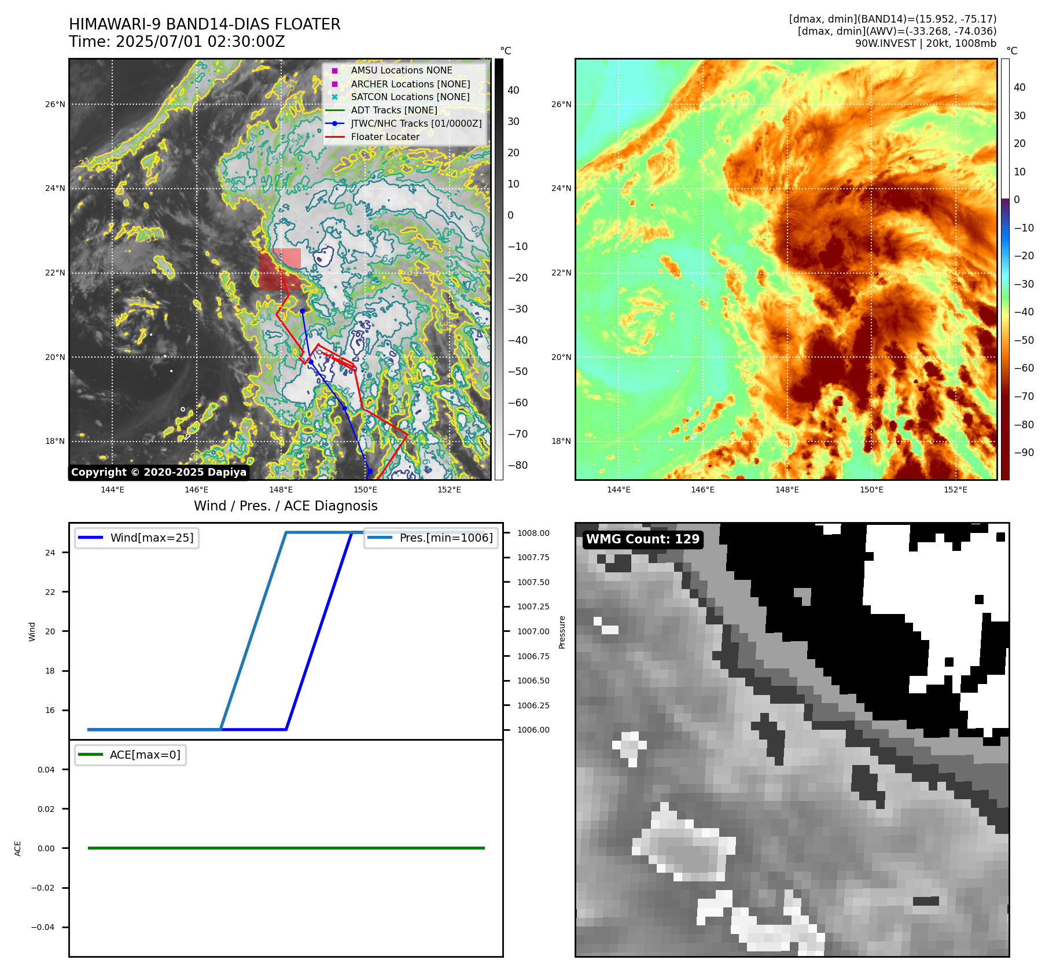Click the 'Time: 2025/07/01 02:30:00Z' timestamp
The image size is (1049, 978).
pos(177,42)
